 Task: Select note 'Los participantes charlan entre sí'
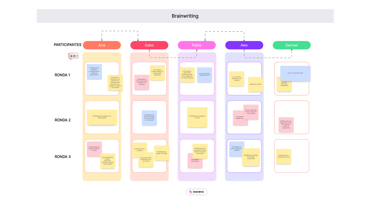[x=205, y=75]
